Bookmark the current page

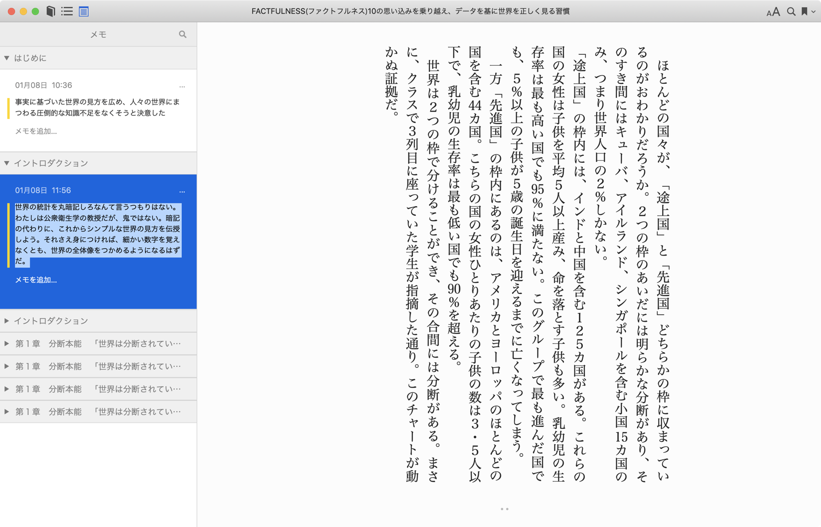[x=804, y=11]
